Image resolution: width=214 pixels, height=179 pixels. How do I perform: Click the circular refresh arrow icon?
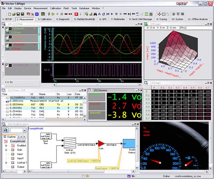point(103,14)
